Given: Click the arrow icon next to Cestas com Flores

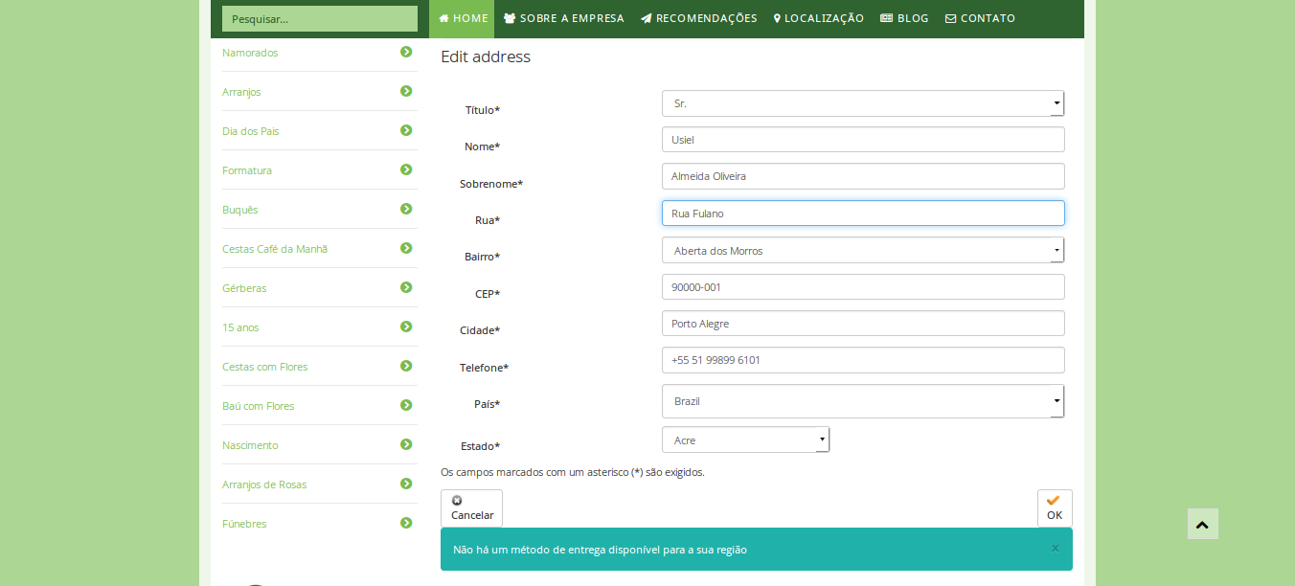Looking at the screenshot, I should (x=406, y=366).
